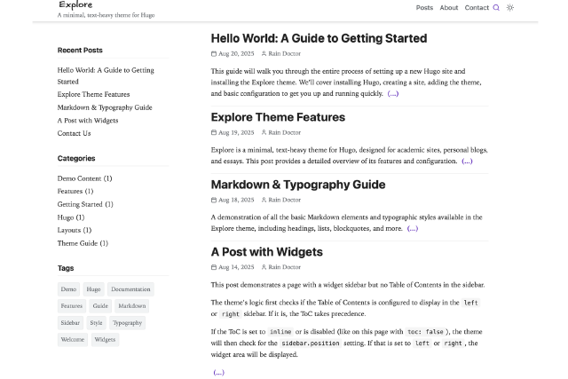Expand Hello World excerpt via ellipsis link

392,93
